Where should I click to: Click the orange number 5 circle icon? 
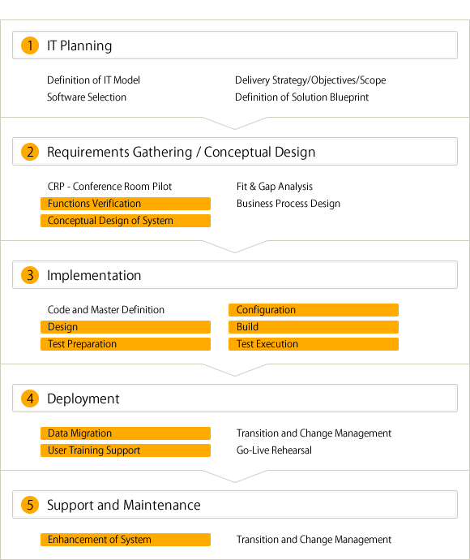30,505
